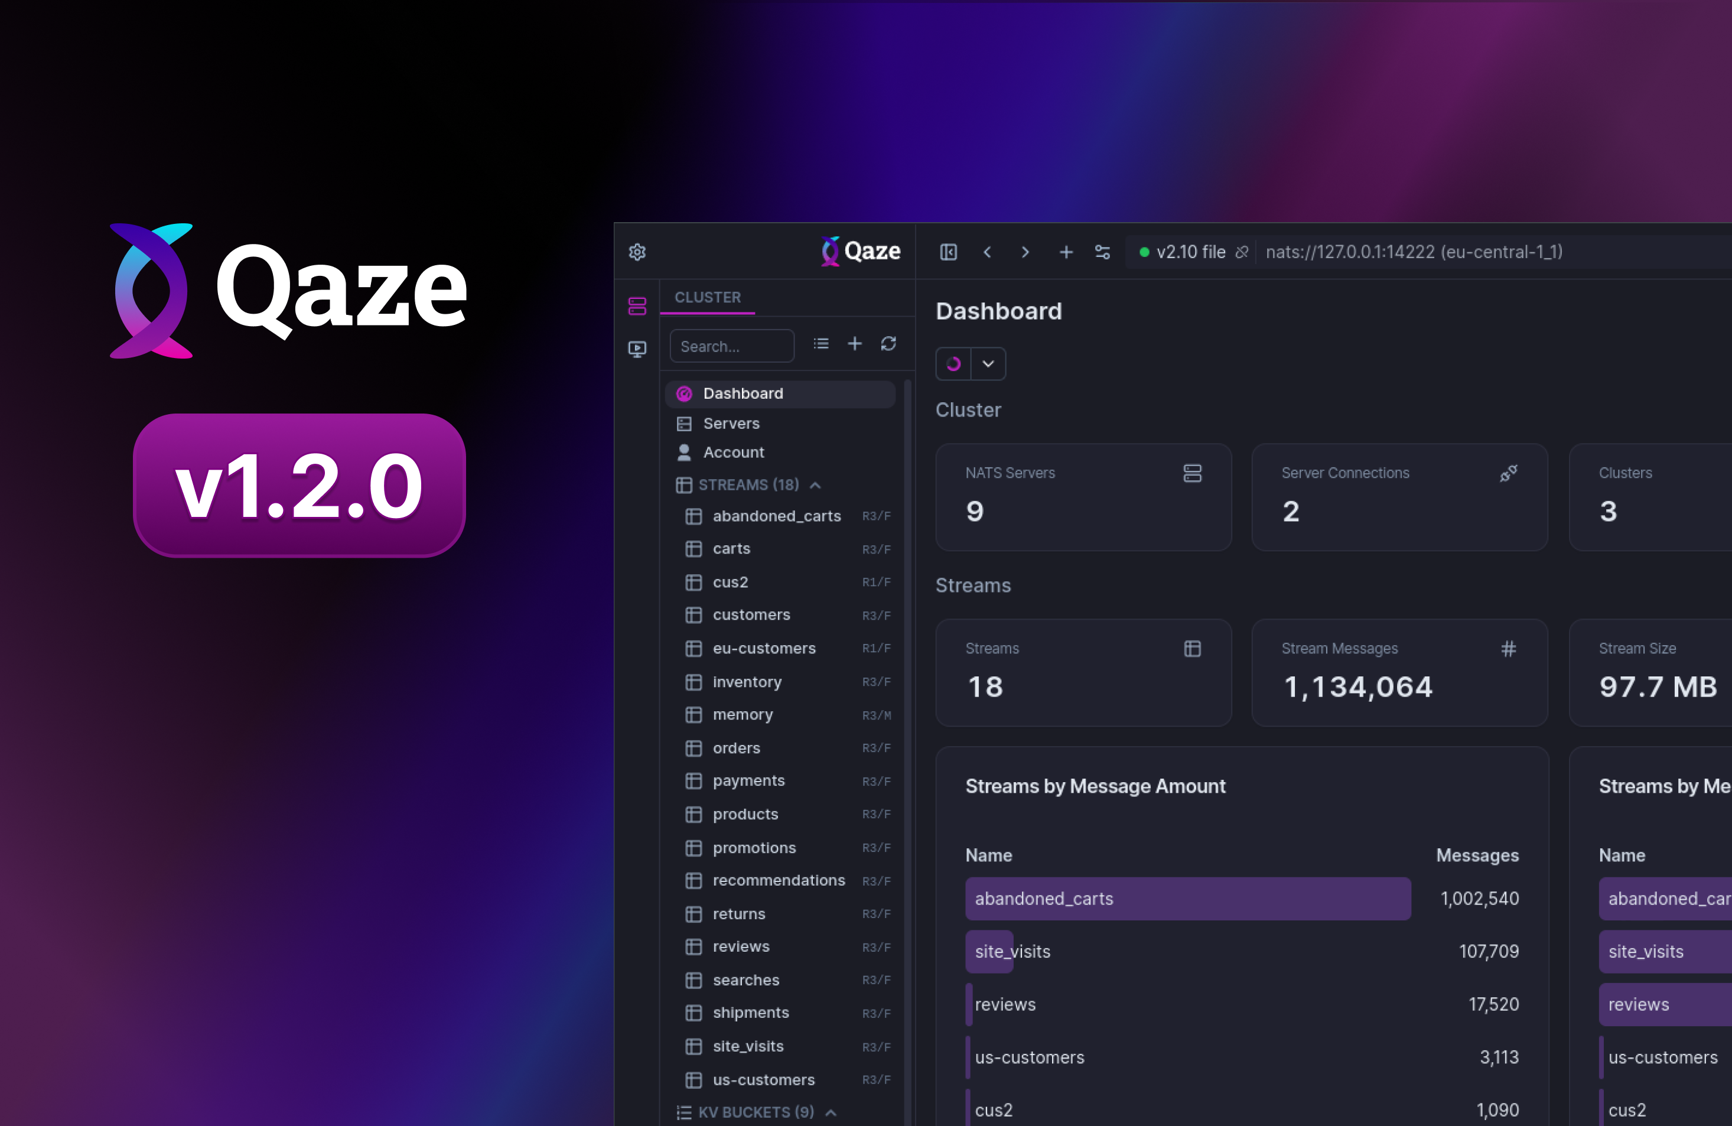
Task: Open the Account page from the sidebar
Action: click(x=733, y=452)
